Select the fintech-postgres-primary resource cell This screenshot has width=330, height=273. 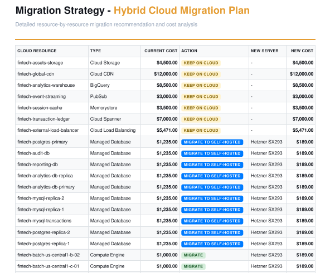[52, 142]
